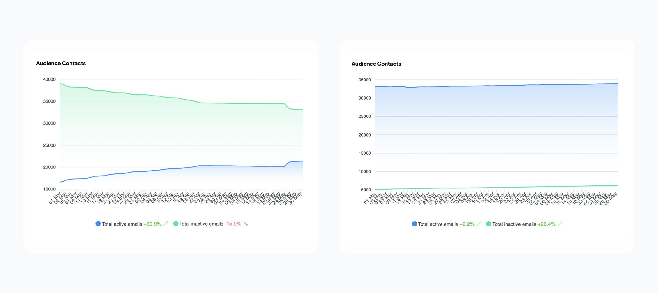658x293 pixels.
Task: Click "35000" on the left chart's y-axis
Action: (49, 101)
